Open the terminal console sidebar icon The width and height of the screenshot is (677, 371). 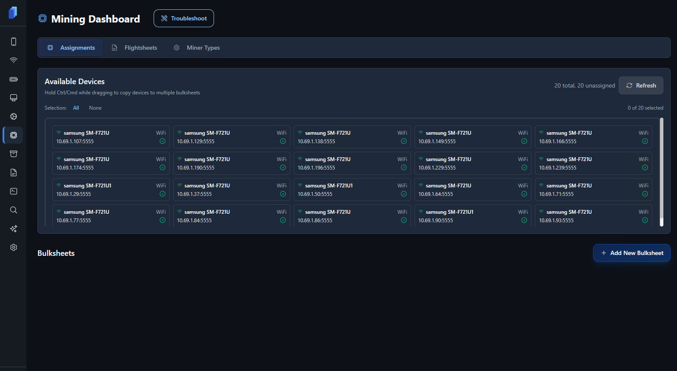pos(14,191)
